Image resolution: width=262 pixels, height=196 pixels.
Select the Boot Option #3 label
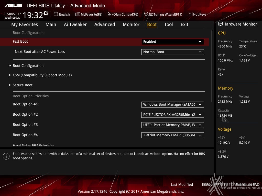pos(25,125)
